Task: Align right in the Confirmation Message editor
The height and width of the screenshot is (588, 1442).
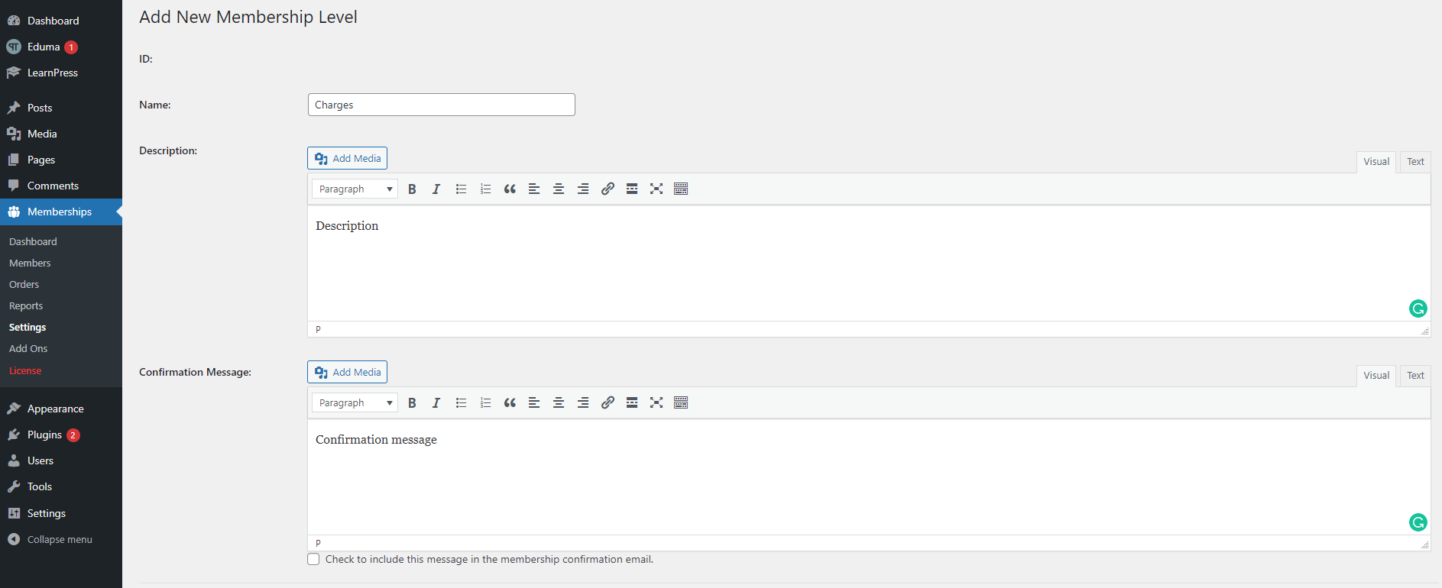Action: point(583,402)
